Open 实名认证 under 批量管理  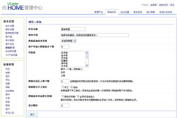(10, 113)
